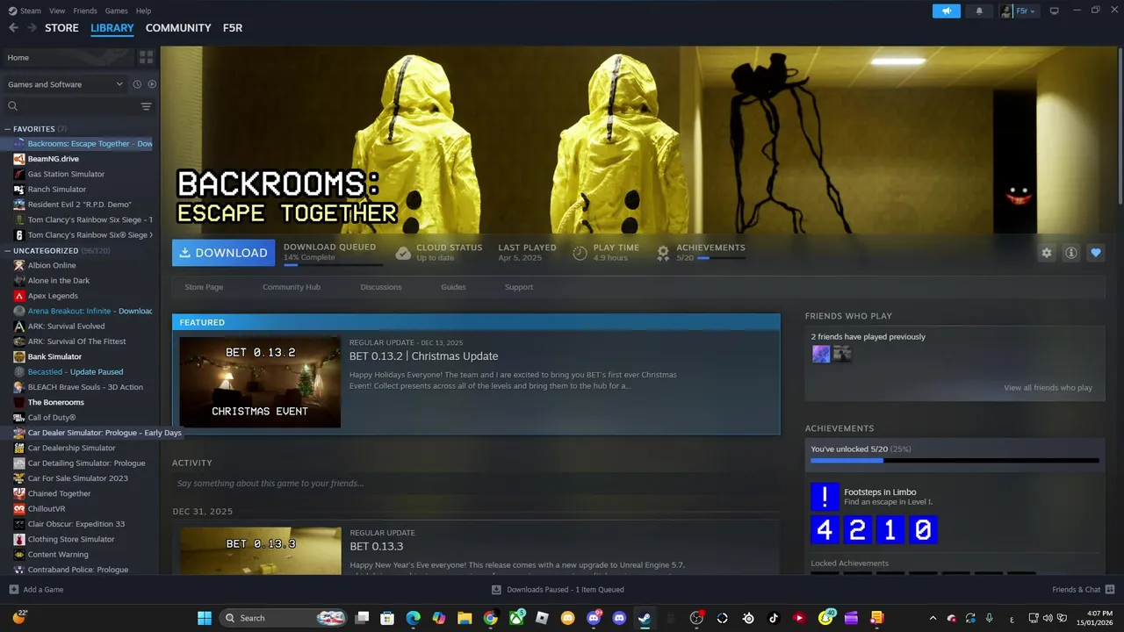
Task: Click the Footsteps in Limbo achievement icon
Action: (x=825, y=497)
